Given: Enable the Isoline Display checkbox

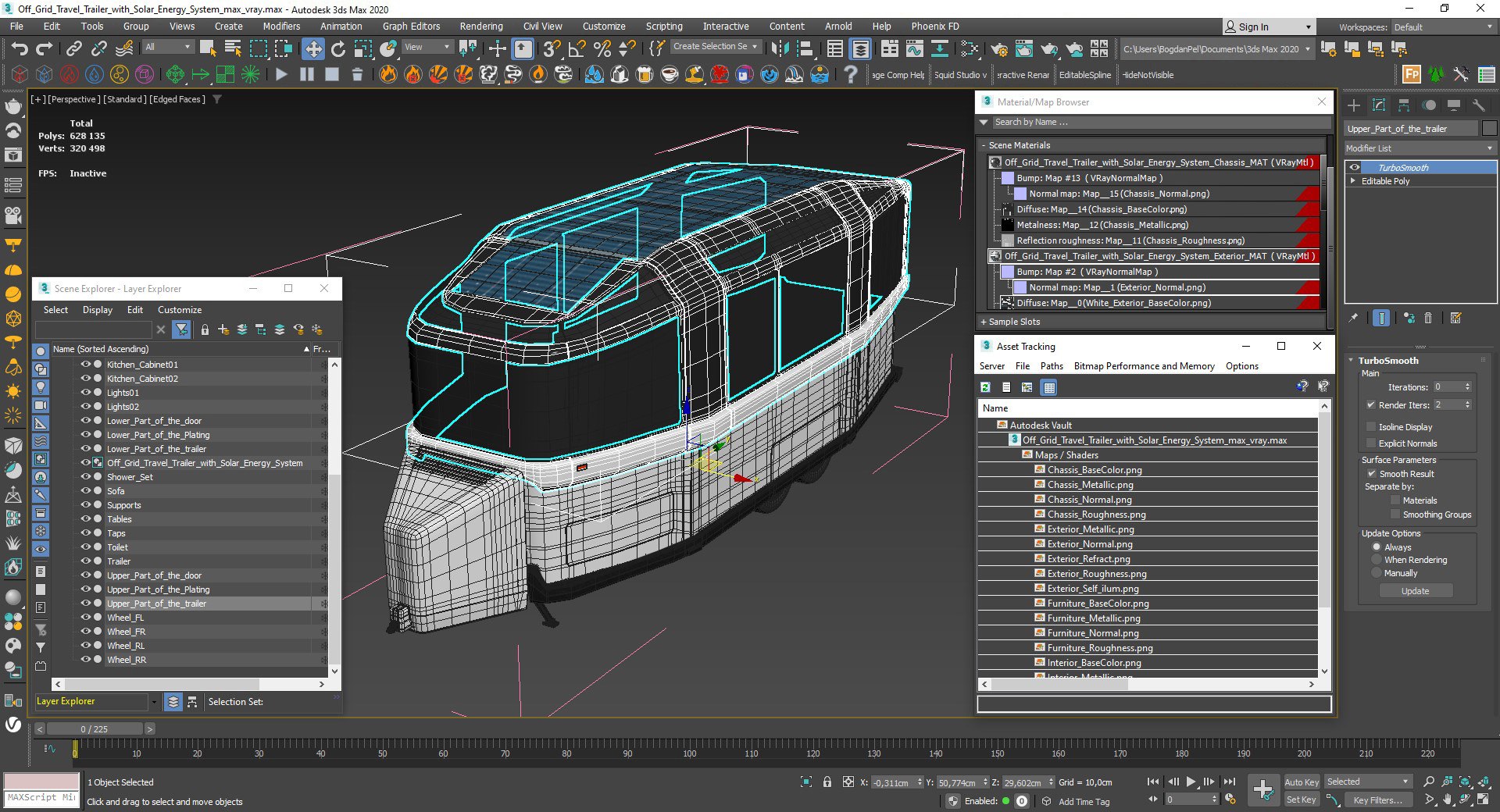Looking at the screenshot, I should tap(1371, 427).
